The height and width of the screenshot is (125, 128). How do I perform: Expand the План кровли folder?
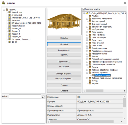[87, 32]
